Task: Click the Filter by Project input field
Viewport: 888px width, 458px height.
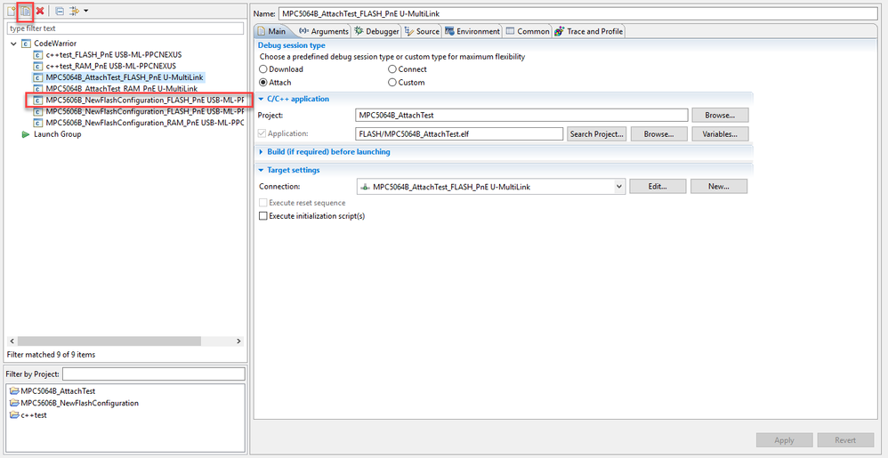Action: 153,374
